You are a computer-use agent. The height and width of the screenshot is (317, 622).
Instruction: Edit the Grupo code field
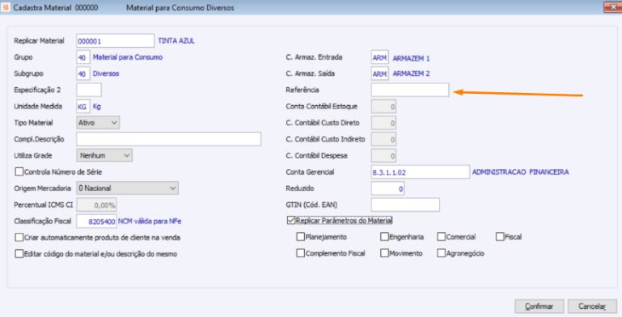pos(83,57)
